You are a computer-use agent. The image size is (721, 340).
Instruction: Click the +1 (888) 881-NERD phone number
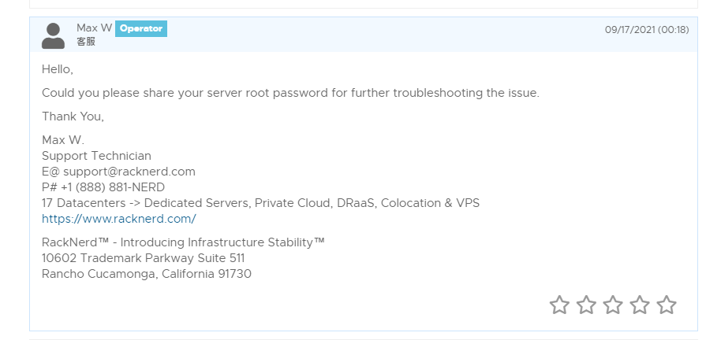113,187
